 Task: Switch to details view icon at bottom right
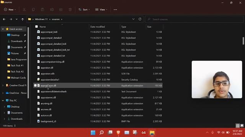coord(238,126)
